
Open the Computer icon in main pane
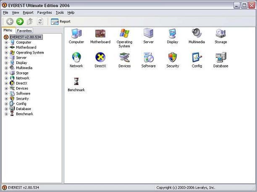click(76, 33)
